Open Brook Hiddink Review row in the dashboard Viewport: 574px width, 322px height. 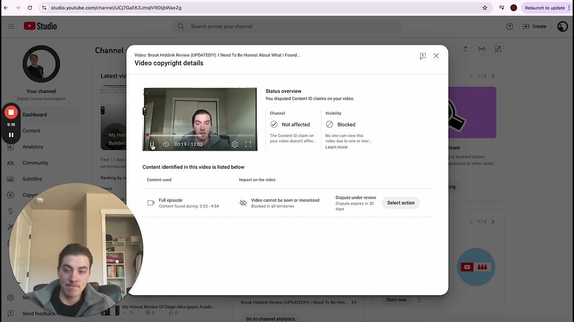click(x=298, y=302)
